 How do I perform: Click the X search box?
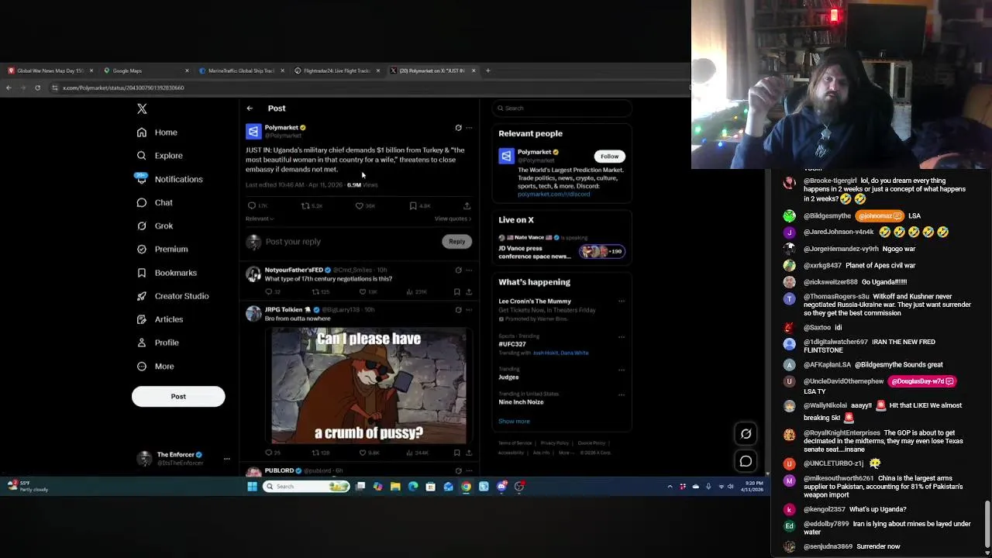click(562, 108)
